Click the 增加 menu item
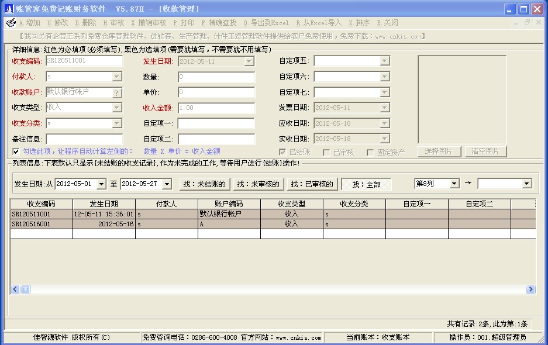This screenshot has width=548, height=345. click(x=29, y=23)
